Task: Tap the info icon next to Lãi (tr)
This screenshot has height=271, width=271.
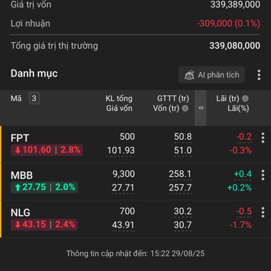Action: click(245, 98)
